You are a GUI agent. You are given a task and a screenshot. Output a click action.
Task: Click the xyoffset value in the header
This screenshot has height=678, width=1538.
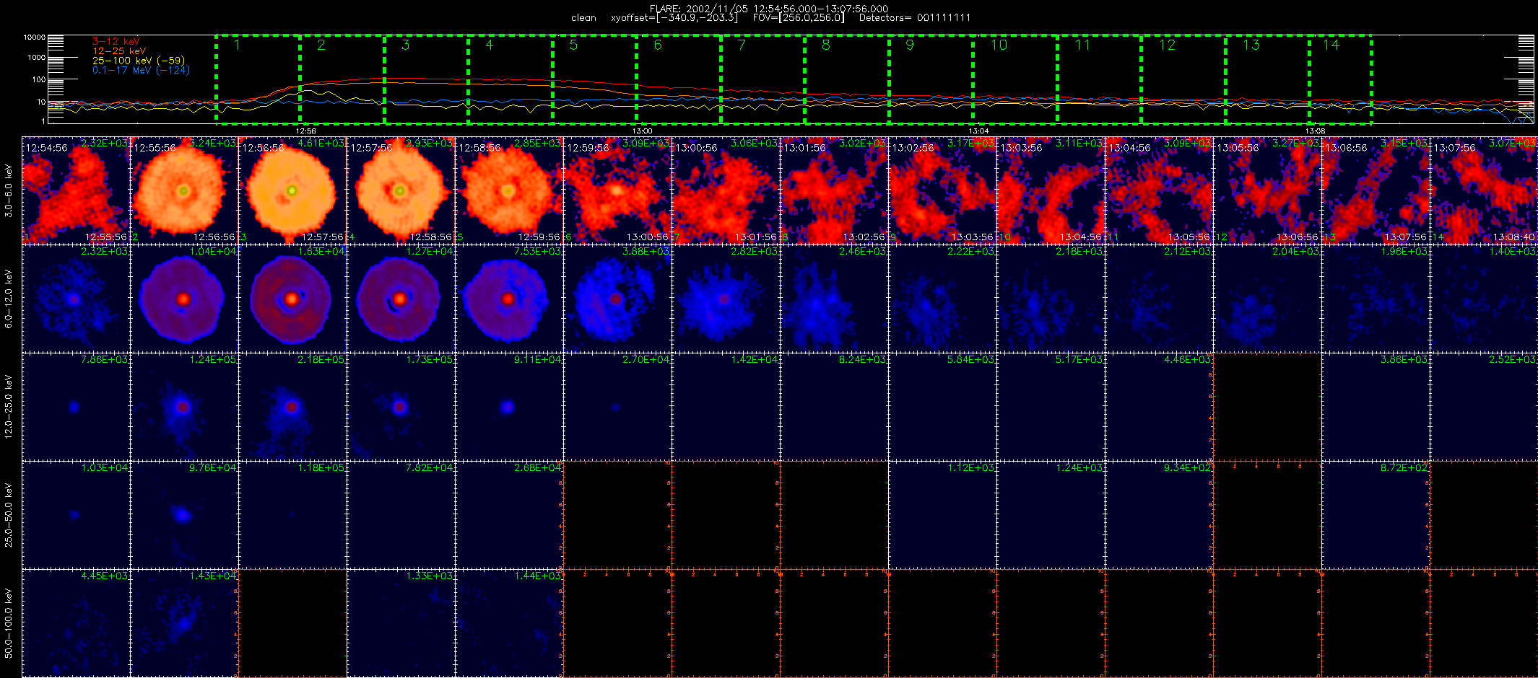pos(674,18)
